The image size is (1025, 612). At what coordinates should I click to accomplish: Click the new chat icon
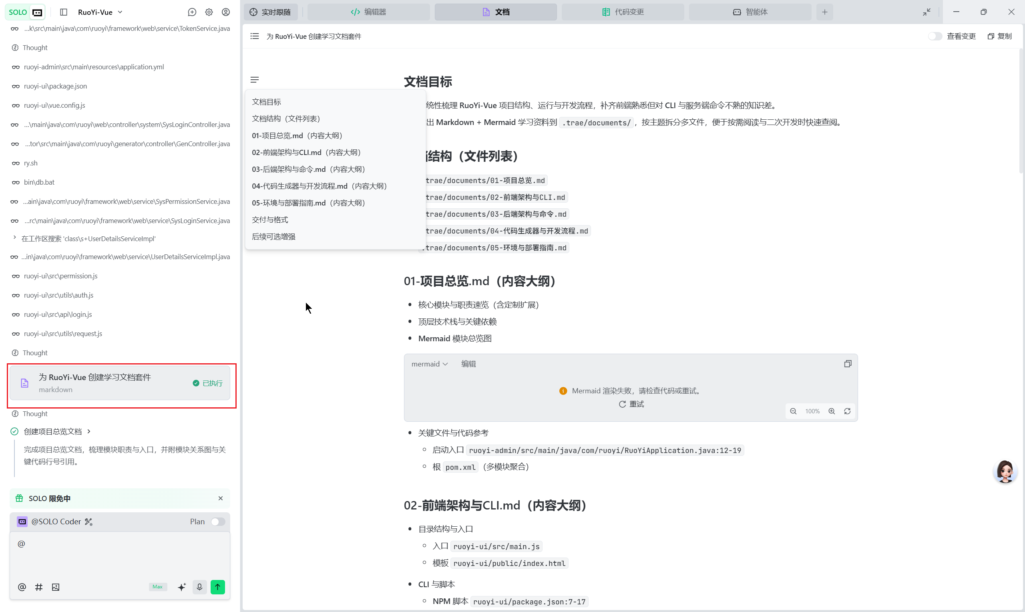tap(192, 12)
